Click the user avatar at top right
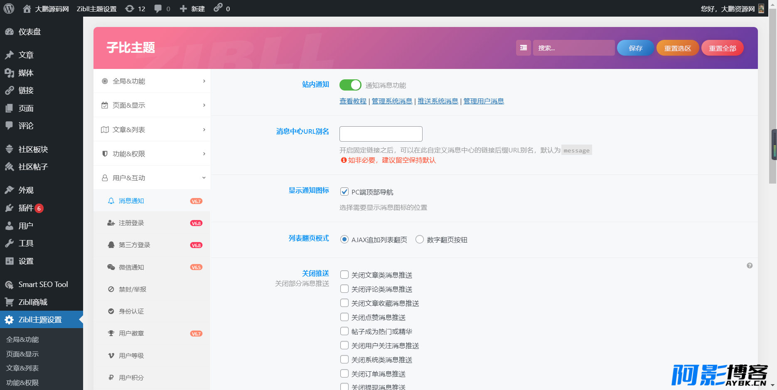The image size is (777, 390). (x=761, y=9)
